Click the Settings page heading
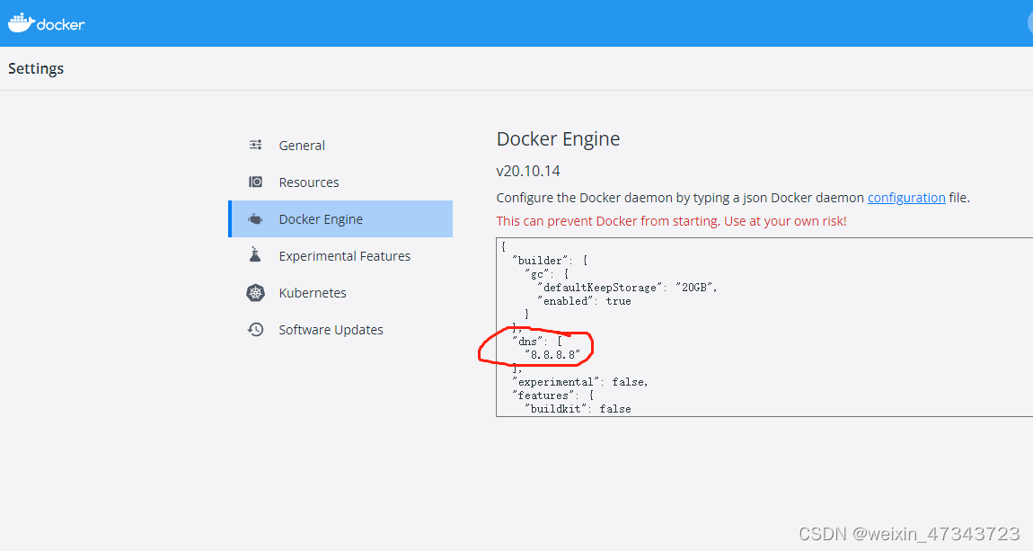Viewport: 1033px width, 551px height. coord(36,68)
